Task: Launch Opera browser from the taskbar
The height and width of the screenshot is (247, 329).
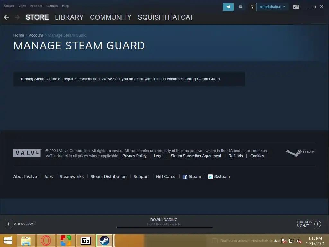Action: coord(46,241)
